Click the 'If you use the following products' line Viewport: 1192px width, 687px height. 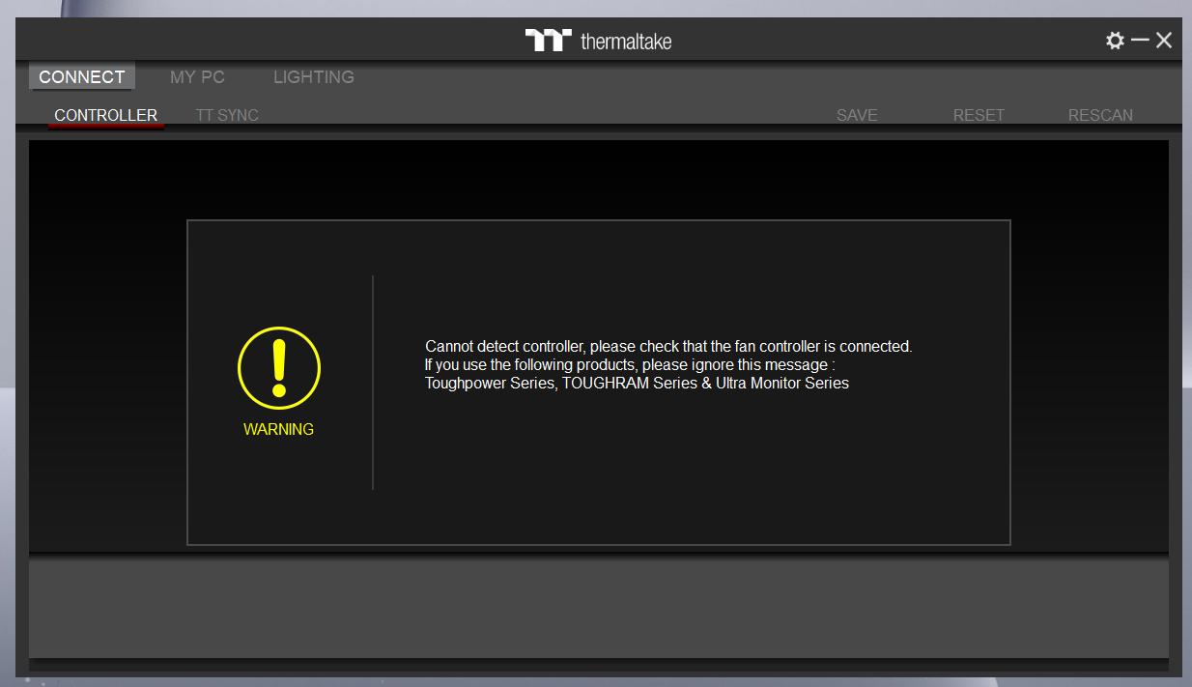tap(630, 364)
